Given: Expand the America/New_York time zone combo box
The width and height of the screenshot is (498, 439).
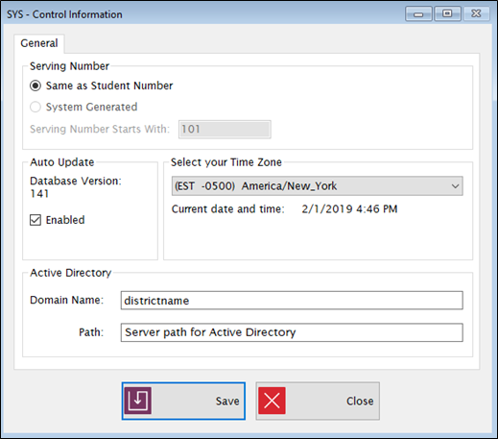Looking at the screenshot, I should click(x=318, y=186).
